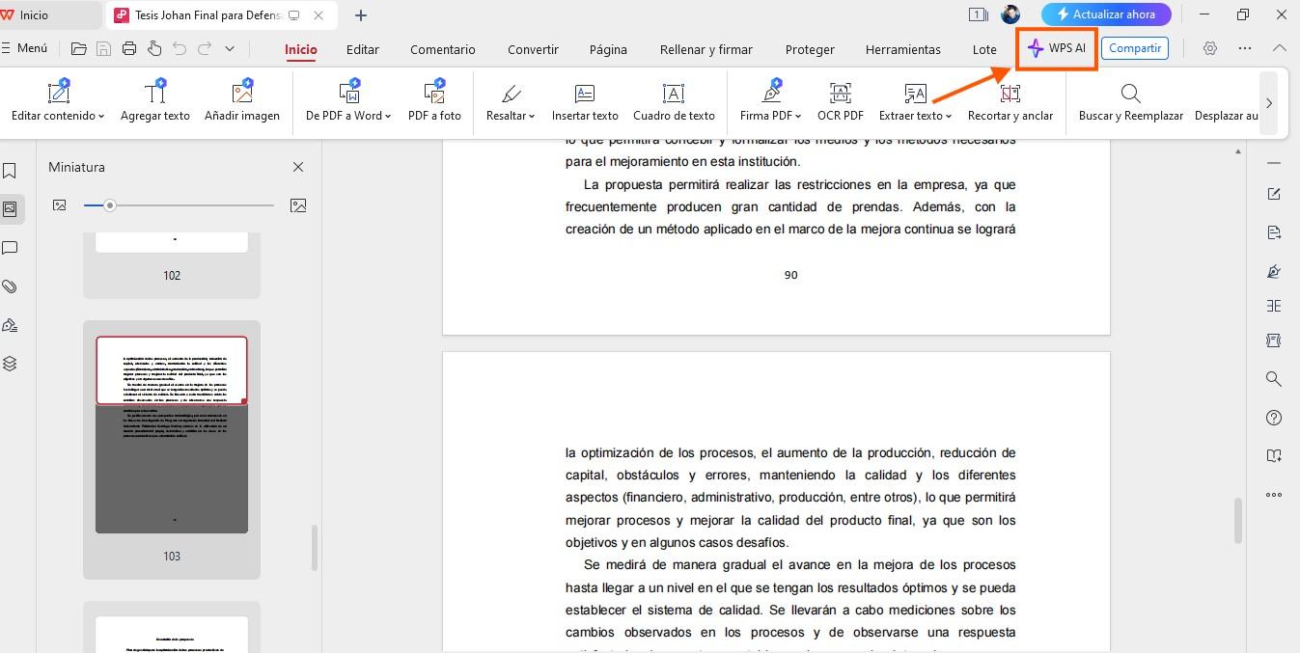Click the Compartir button
The width and height of the screenshot is (1300, 653).
pos(1134,47)
